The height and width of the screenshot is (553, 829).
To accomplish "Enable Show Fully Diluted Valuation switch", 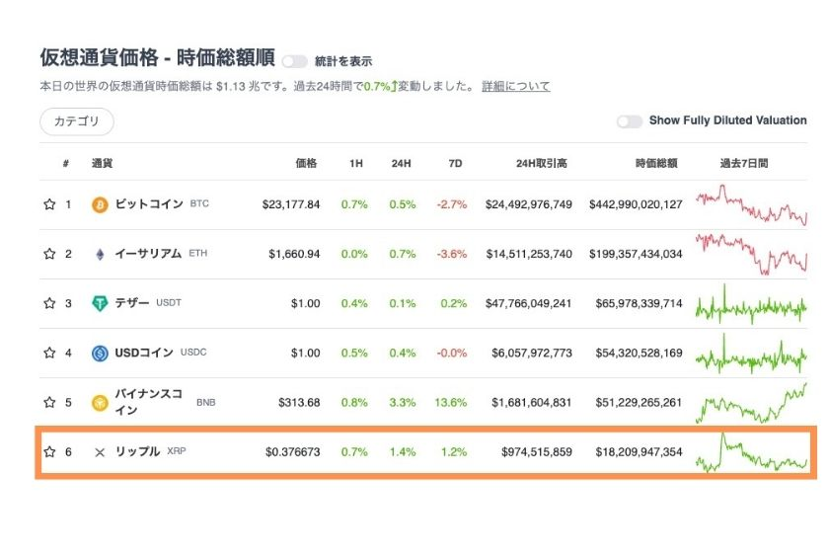I will 630,121.
